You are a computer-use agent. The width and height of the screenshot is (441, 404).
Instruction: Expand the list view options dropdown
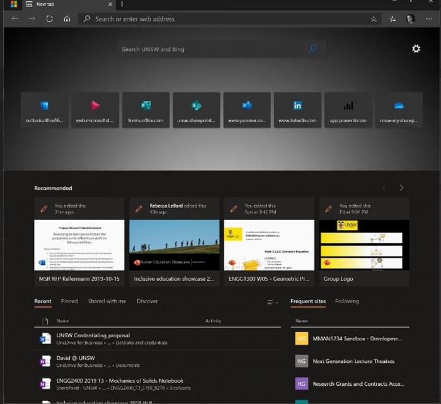click(273, 303)
